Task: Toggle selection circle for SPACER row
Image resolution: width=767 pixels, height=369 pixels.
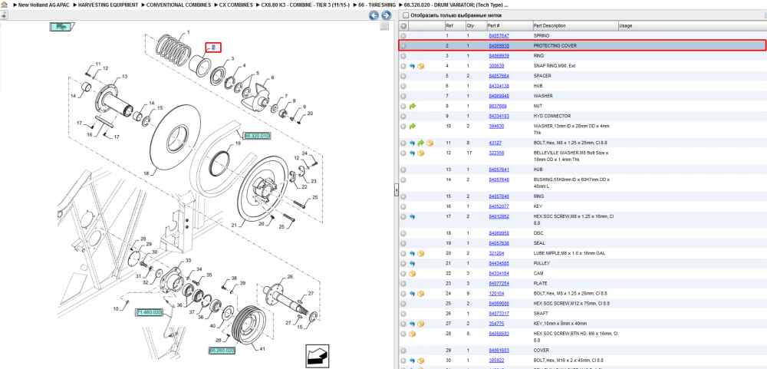Action: coord(403,76)
